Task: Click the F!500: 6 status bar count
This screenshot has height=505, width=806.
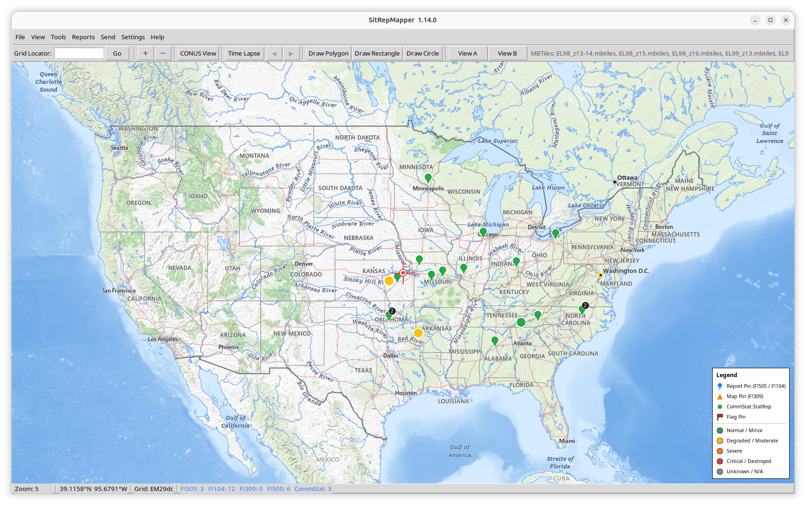Action: click(279, 489)
